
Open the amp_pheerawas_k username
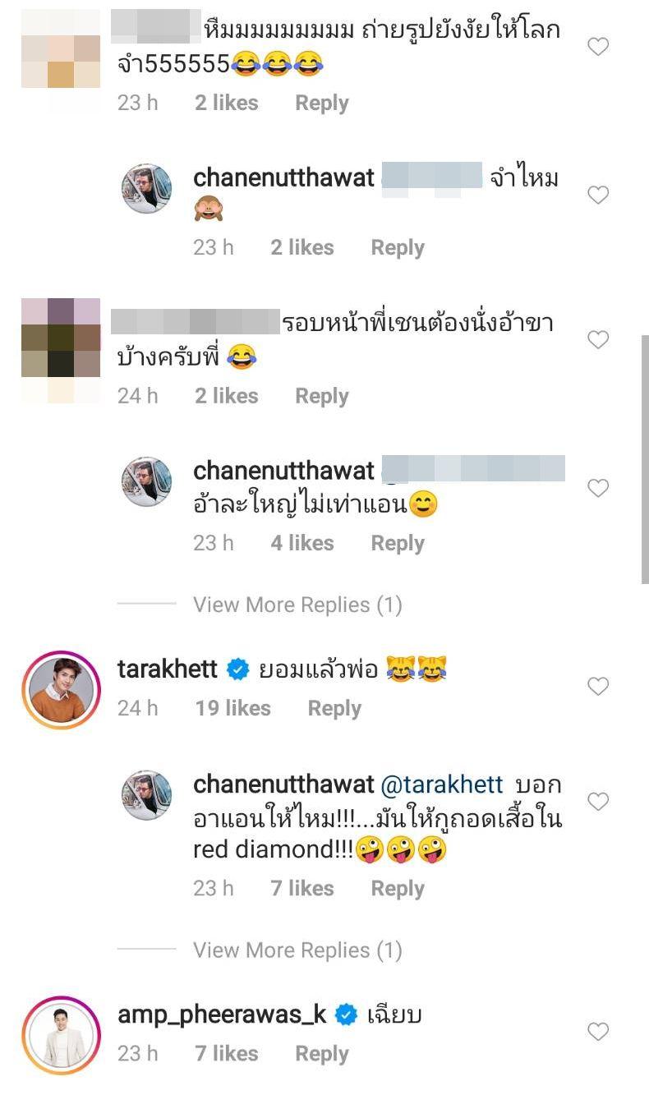click(x=222, y=1015)
